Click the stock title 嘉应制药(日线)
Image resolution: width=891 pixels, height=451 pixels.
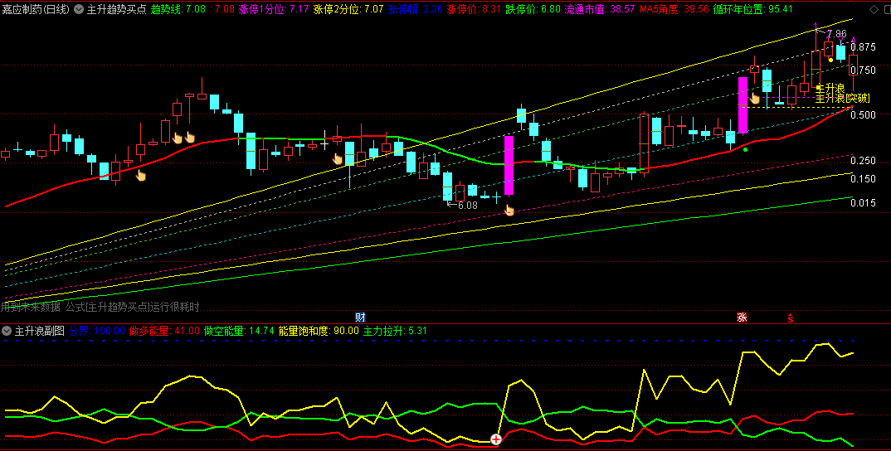[x=36, y=10]
